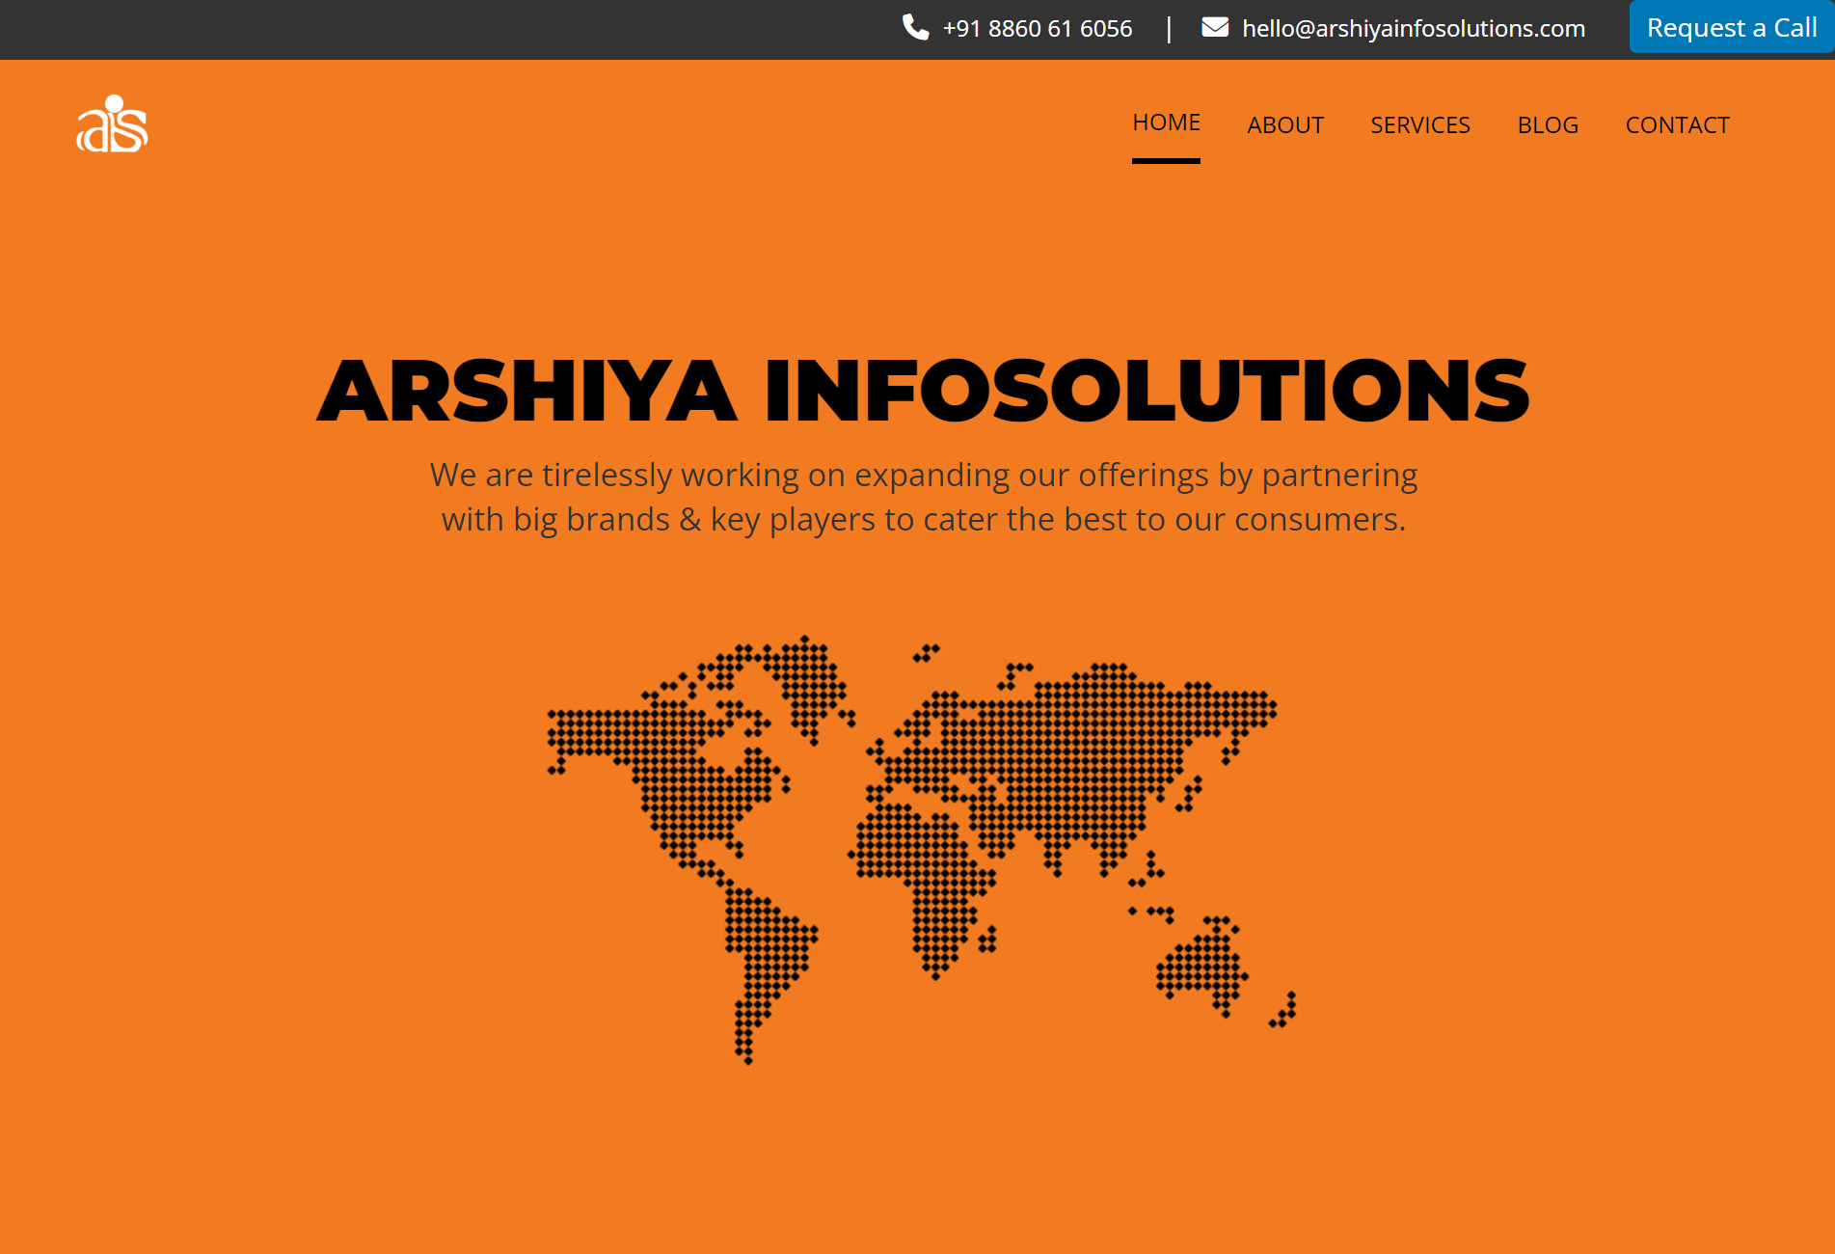Call the +91 8860 61 6056 number
Image resolution: width=1835 pixels, height=1254 pixels.
coord(1037,28)
